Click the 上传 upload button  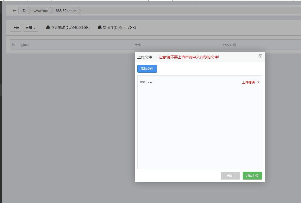pyautogui.click(x=16, y=28)
